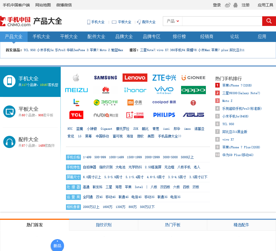The image size is (276, 251).
Task: Open the LeEco brand logo
Action: [x=76, y=102]
